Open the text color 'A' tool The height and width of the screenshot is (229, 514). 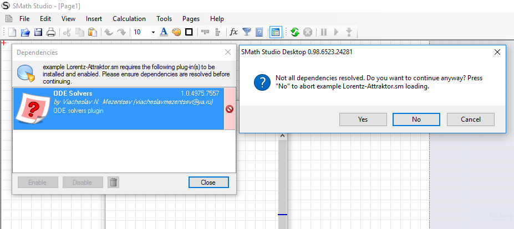click(164, 32)
